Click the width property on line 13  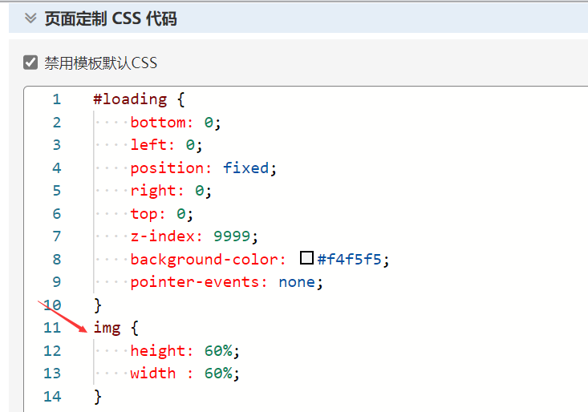click(152, 373)
